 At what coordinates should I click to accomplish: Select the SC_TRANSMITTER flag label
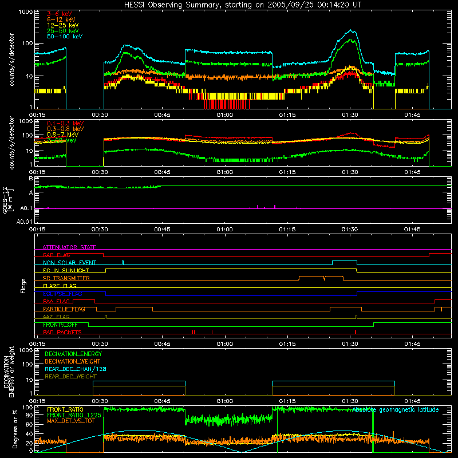pyautogui.click(x=66, y=278)
